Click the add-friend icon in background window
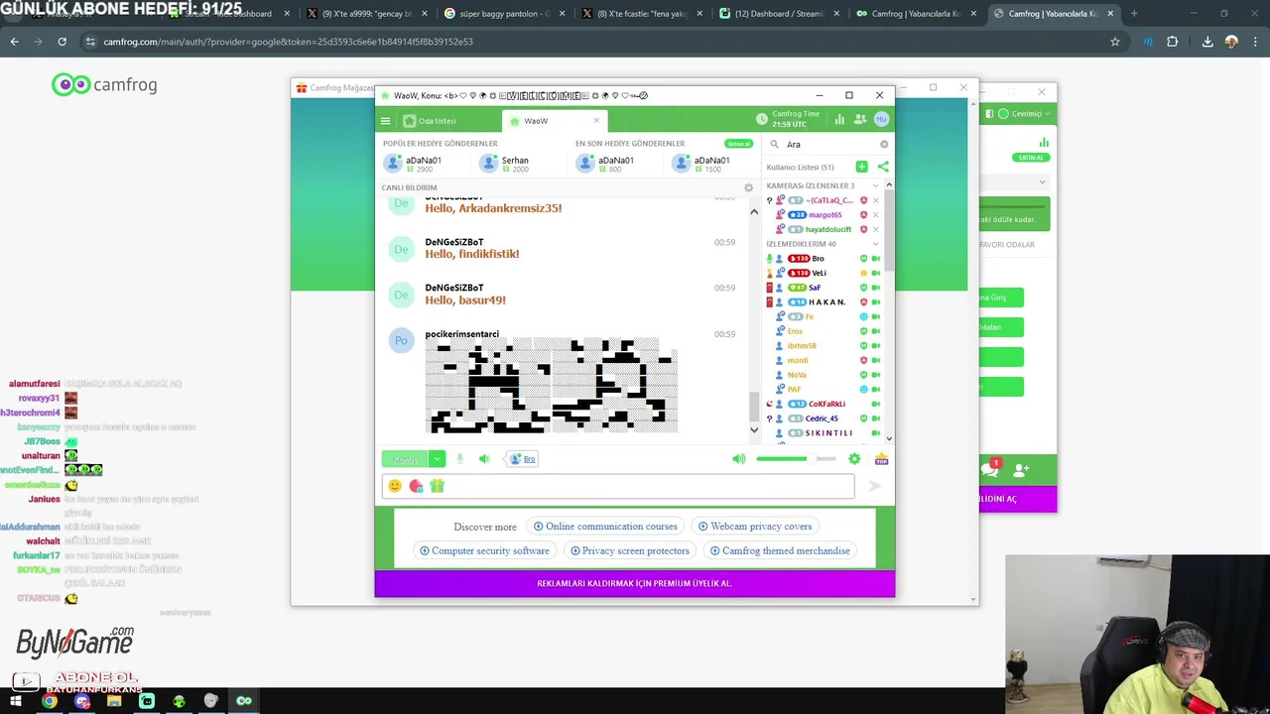The width and height of the screenshot is (1270, 714). click(x=1021, y=469)
